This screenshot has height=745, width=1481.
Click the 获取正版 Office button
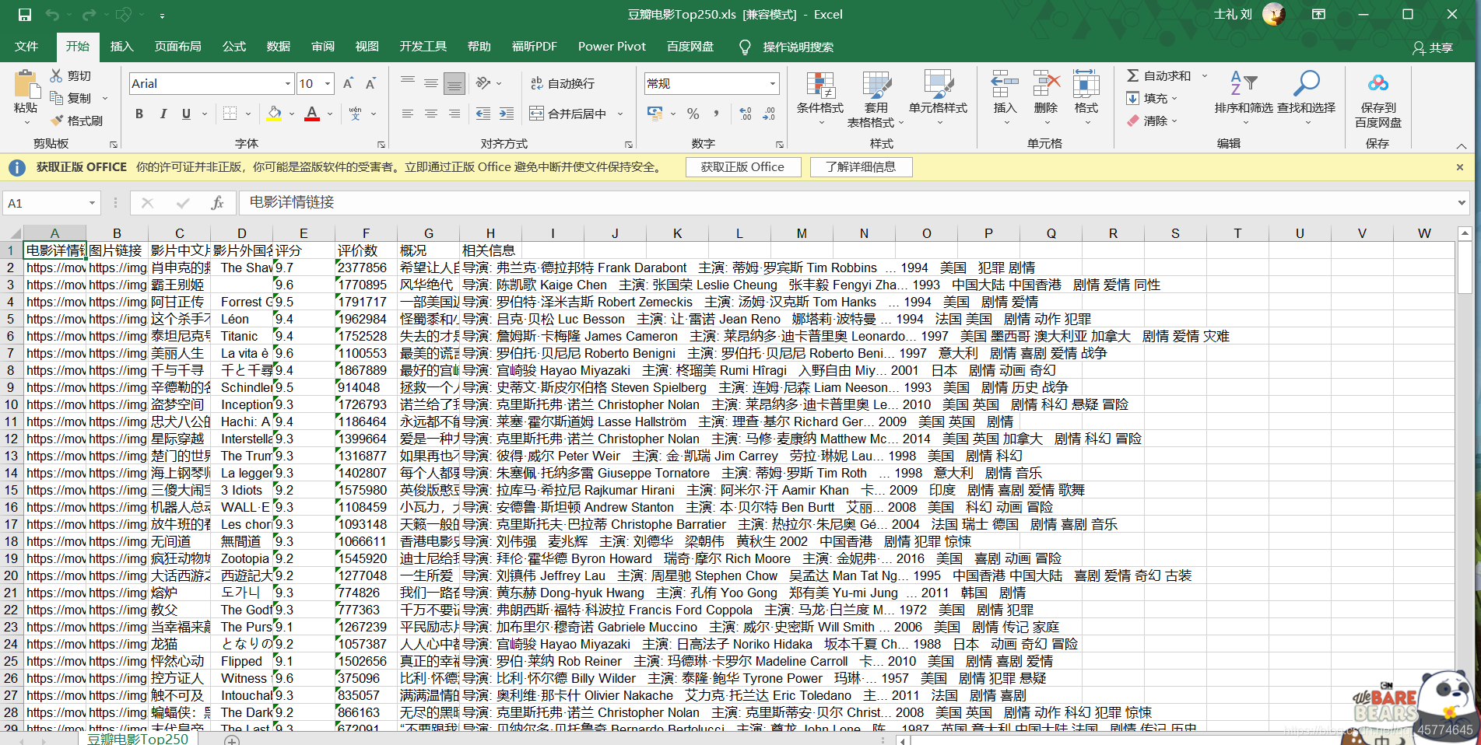pos(742,167)
